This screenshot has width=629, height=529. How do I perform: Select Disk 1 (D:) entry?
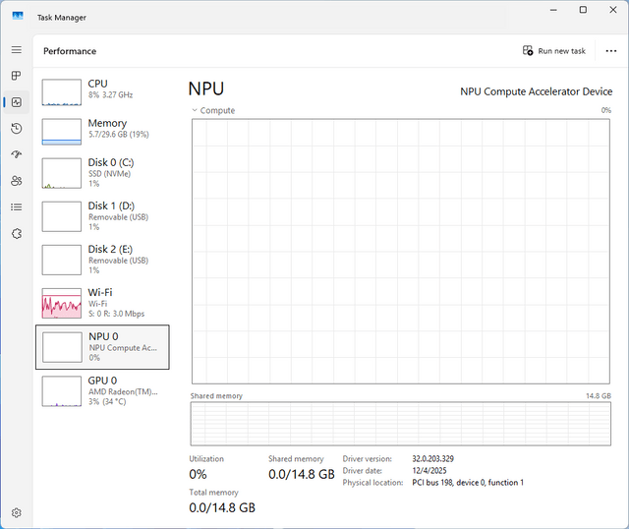pyautogui.click(x=102, y=216)
